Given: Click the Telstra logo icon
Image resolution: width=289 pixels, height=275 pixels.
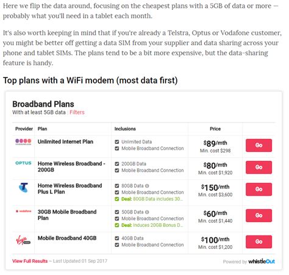Looking at the screenshot, I should 24,188.
